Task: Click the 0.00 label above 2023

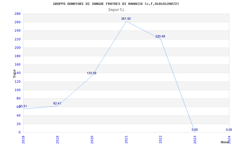Action: [195, 130]
